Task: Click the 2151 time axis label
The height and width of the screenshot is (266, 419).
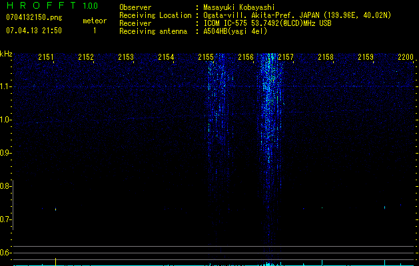Action: pyautogui.click(x=46, y=57)
